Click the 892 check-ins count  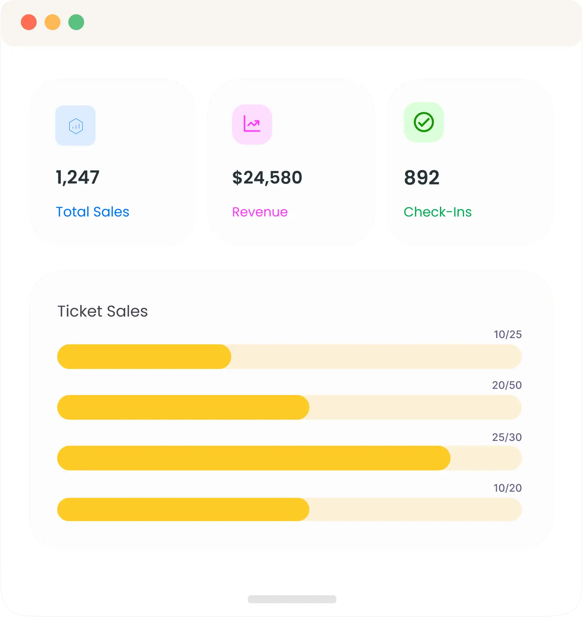(422, 178)
